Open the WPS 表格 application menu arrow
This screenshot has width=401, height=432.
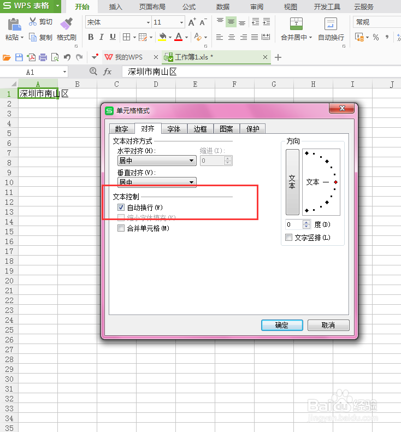(57, 6)
